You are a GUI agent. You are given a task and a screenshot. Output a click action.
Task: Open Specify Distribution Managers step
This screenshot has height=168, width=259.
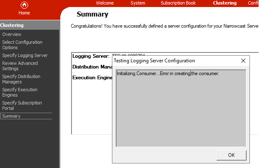(x=21, y=79)
